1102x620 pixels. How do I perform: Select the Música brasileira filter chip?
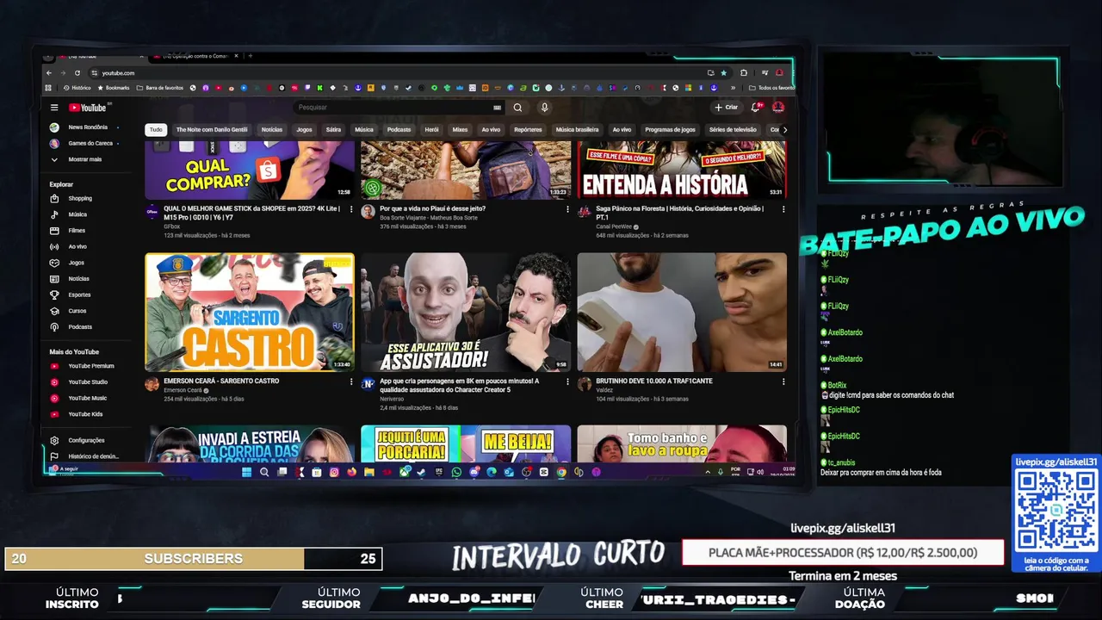click(x=578, y=130)
